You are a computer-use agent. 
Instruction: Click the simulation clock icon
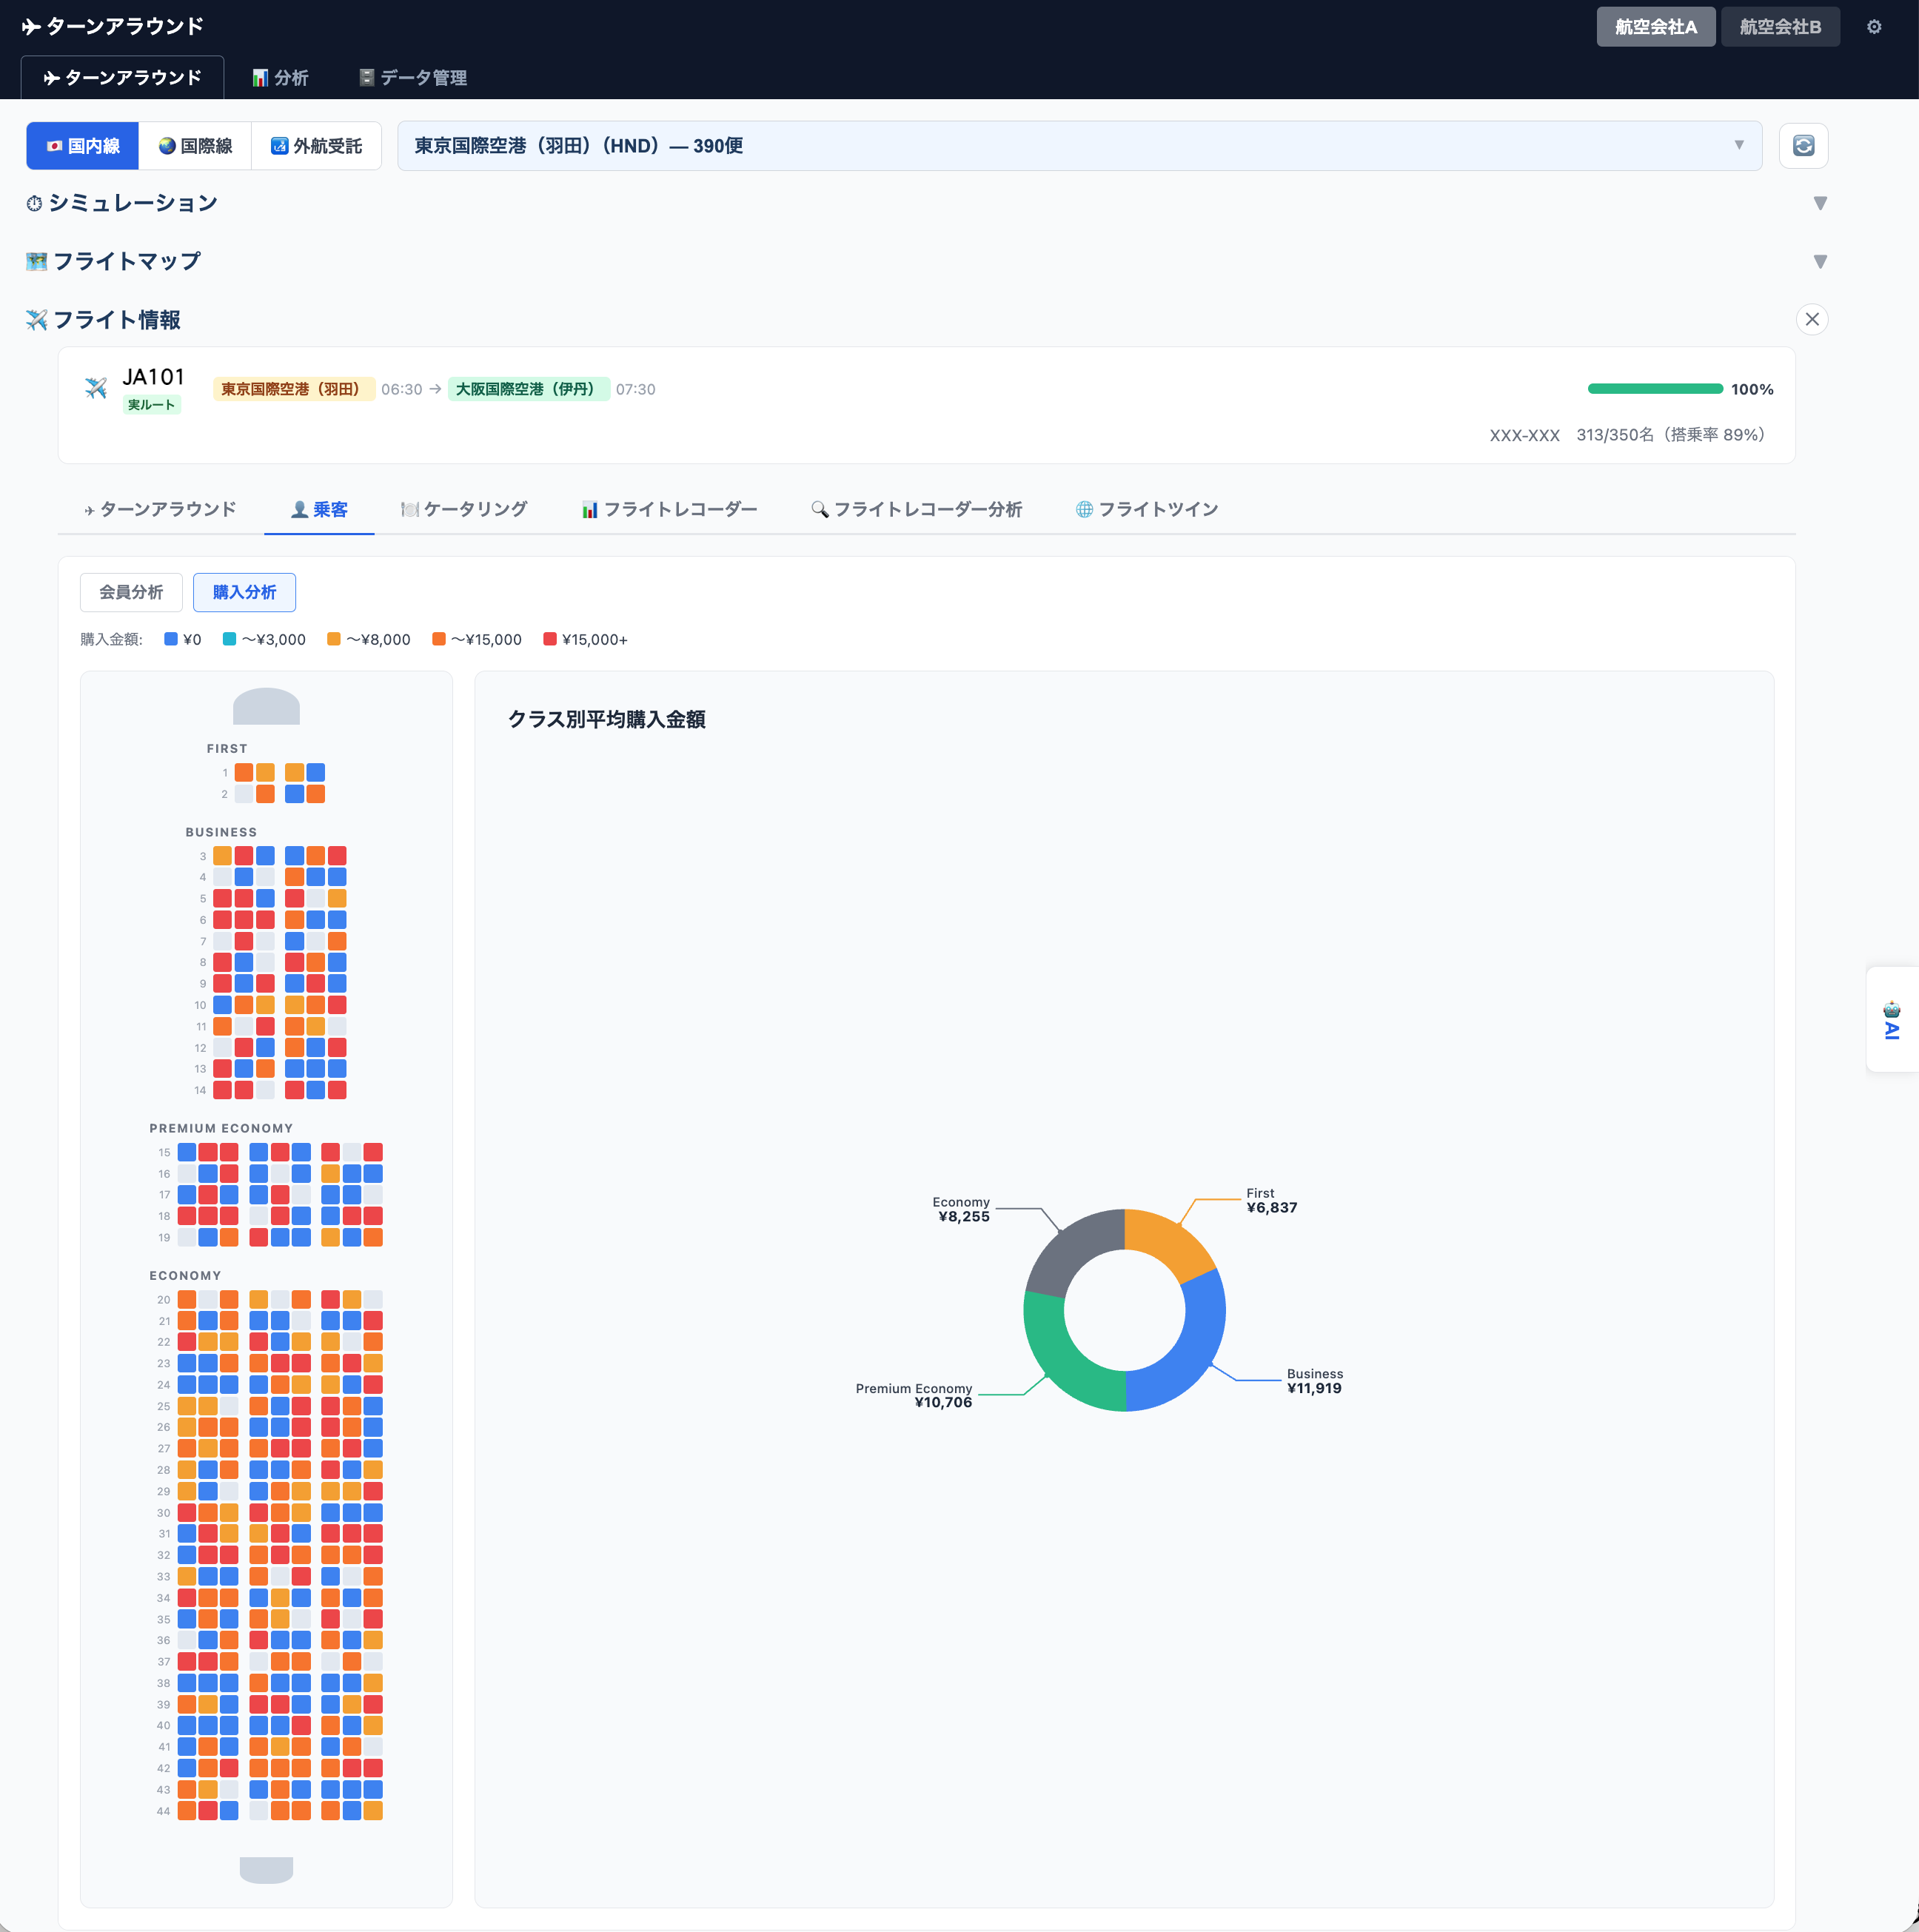(x=34, y=204)
